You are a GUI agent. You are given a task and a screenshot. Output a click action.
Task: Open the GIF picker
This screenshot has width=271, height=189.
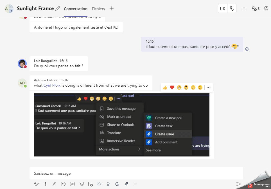click(x=72, y=184)
